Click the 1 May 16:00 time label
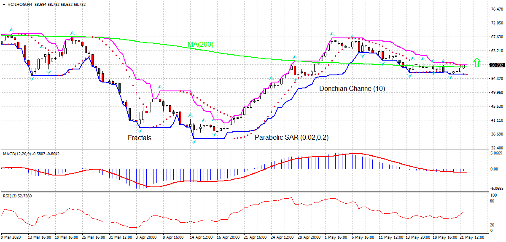Screen dimensions: 506x242 [x=336, y=237]
